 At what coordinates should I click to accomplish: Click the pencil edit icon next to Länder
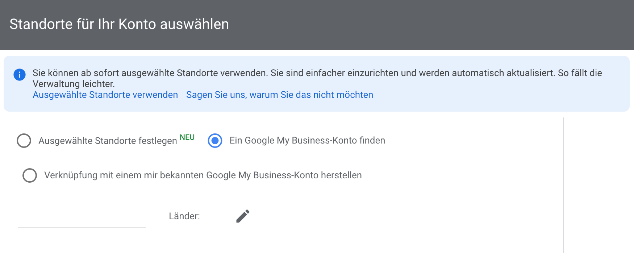[x=243, y=216]
